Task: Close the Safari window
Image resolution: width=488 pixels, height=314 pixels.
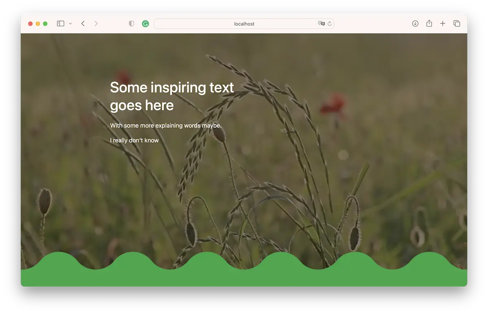Action: 30,24
